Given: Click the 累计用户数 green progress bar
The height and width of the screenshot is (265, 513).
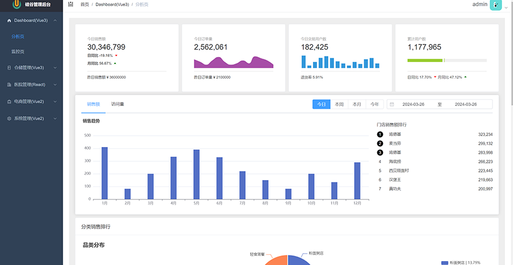Looking at the screenshot, I should [x=425, y=60].
